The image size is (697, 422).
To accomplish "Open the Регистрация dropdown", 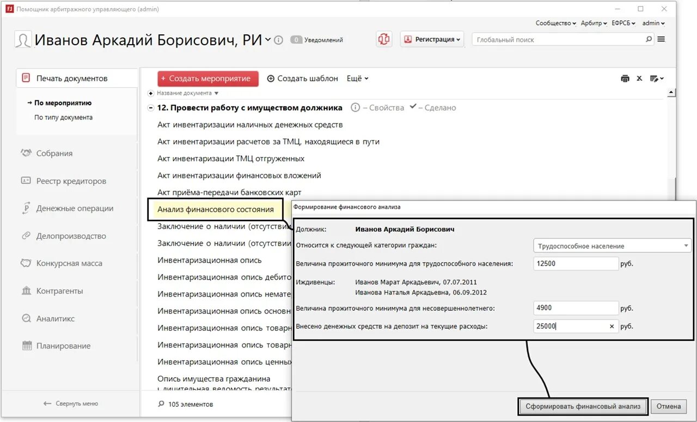I will click(x=432, y=39).
